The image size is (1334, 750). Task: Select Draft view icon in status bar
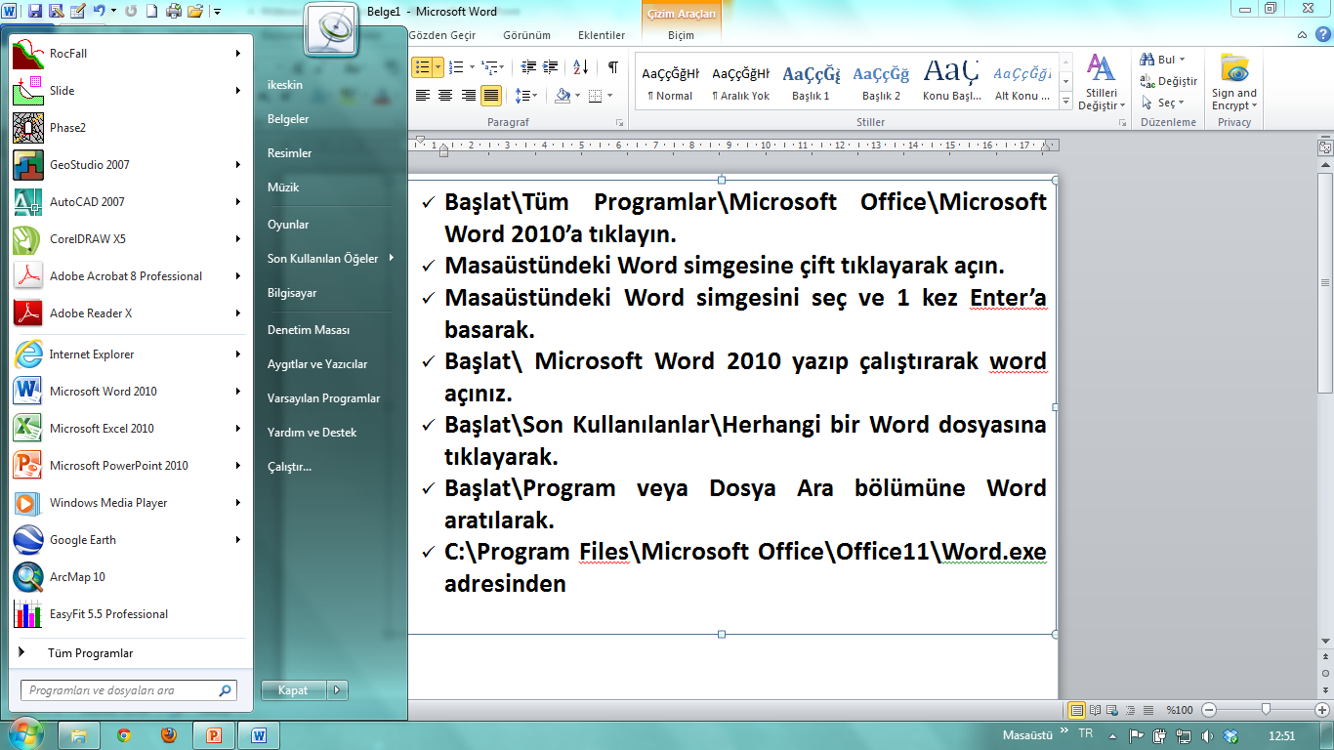coord(1146,710)
